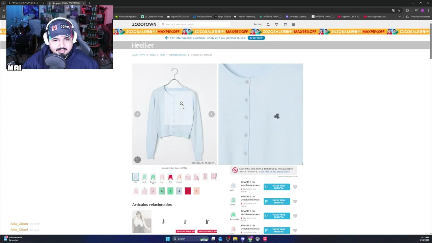Click 'hacer una reserva' for rosa
432x243 pixels.
(277, 230)
